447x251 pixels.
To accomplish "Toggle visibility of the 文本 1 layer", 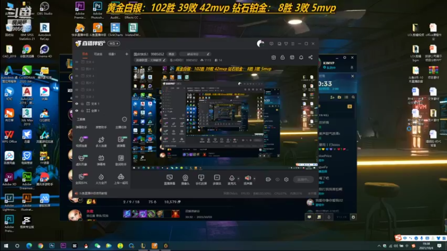I will click(x=77, y=104).
